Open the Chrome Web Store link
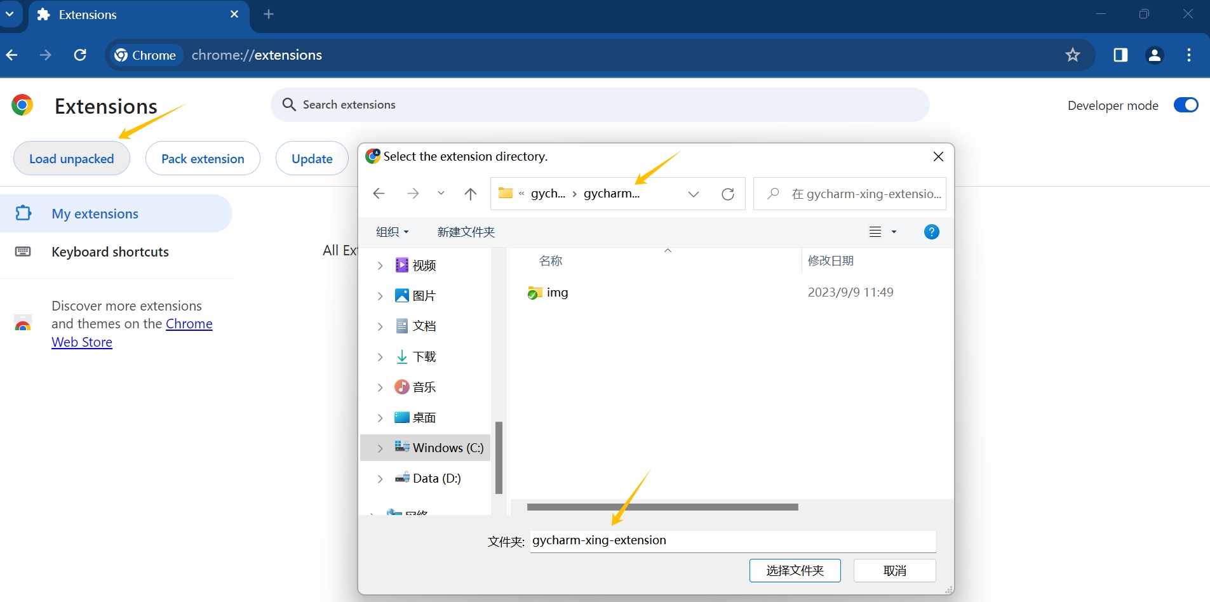 coord(132,333)
